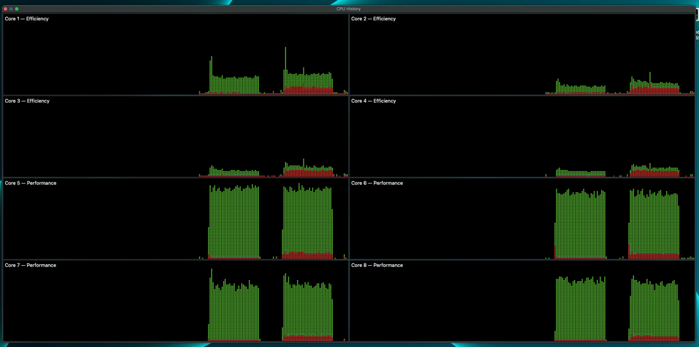Viewport: 699px width, 347px height.
Task: Click the green zoom window button
Action: click(17, 9)
